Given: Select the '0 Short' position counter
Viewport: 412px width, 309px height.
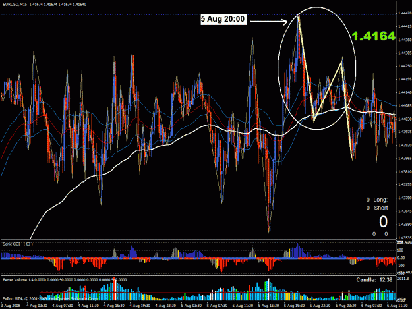Looking at the screenshot, I should coord(377,208).
